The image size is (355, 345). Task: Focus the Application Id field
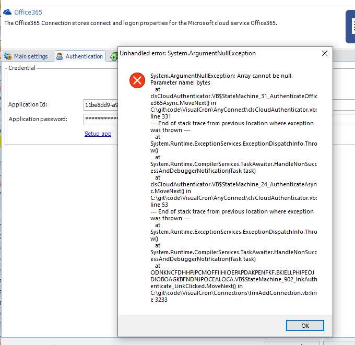pos(101,105)
